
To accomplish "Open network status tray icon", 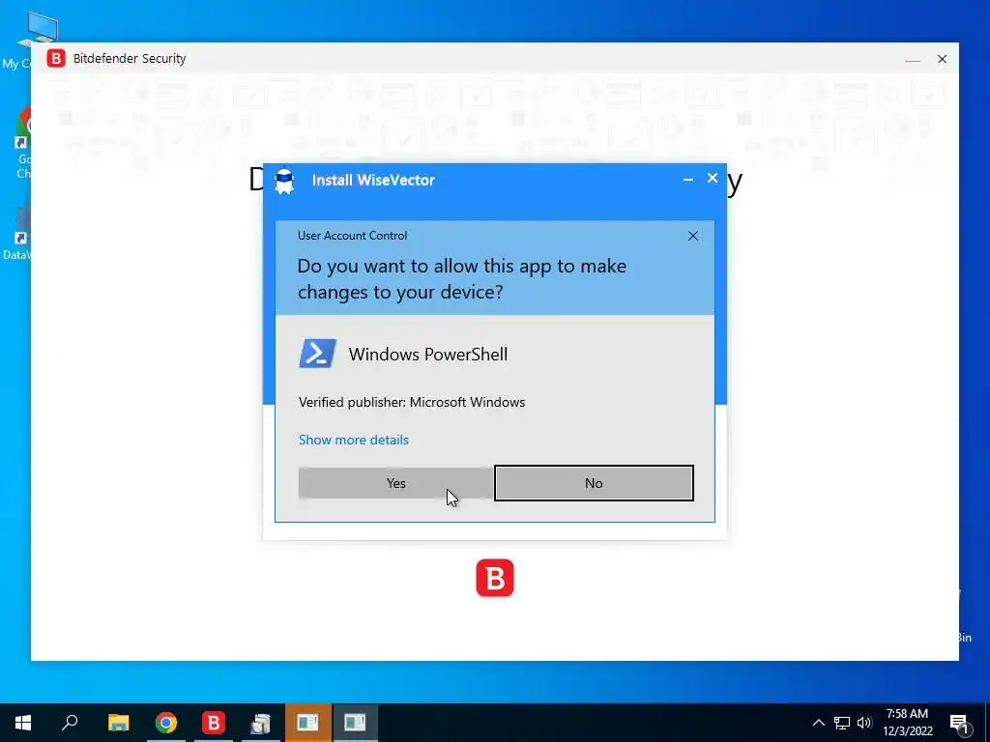I will (842, 723).
